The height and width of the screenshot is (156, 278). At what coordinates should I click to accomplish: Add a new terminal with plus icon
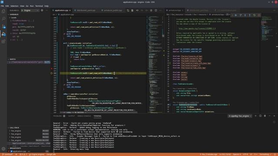pyautogui.click(x=256, y=116)
